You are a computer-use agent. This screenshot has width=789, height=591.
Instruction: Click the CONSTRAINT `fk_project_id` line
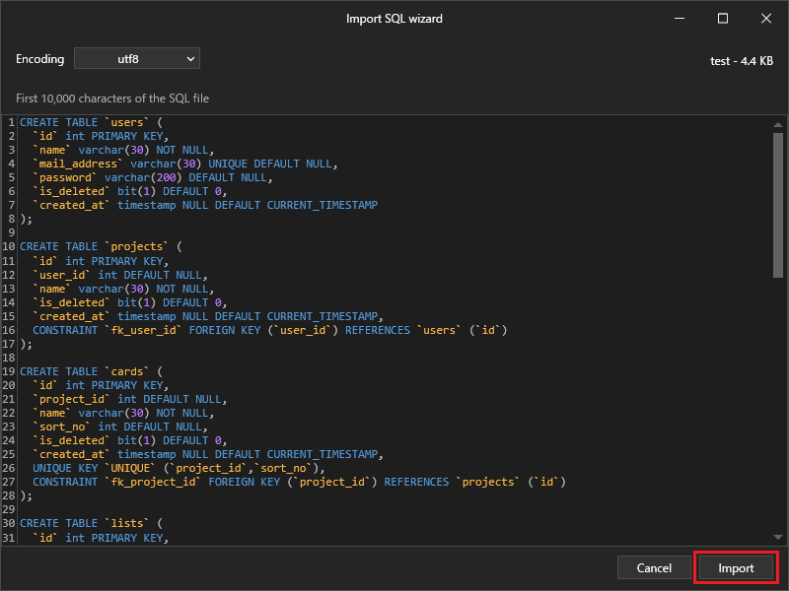pyautogui.click(x=299, y=482)
